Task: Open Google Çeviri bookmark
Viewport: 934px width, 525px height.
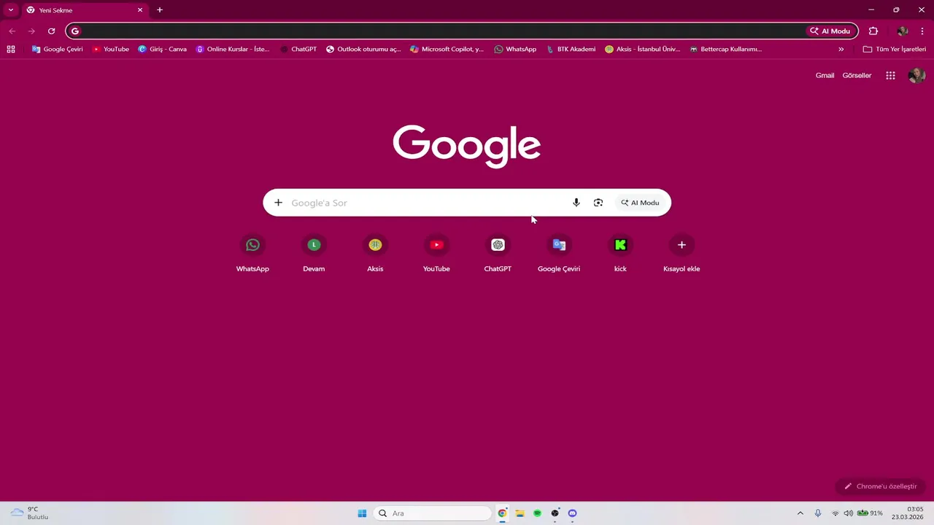Action: 57,49
